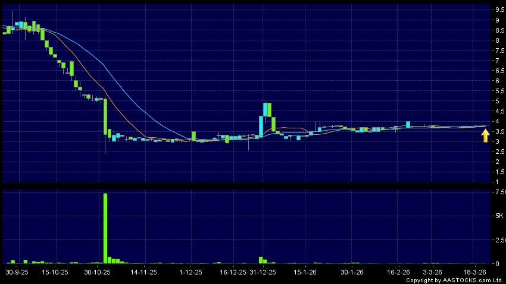Click the long green candlestick at 30-10-25
506x284 pixels.
pos(105,116)
